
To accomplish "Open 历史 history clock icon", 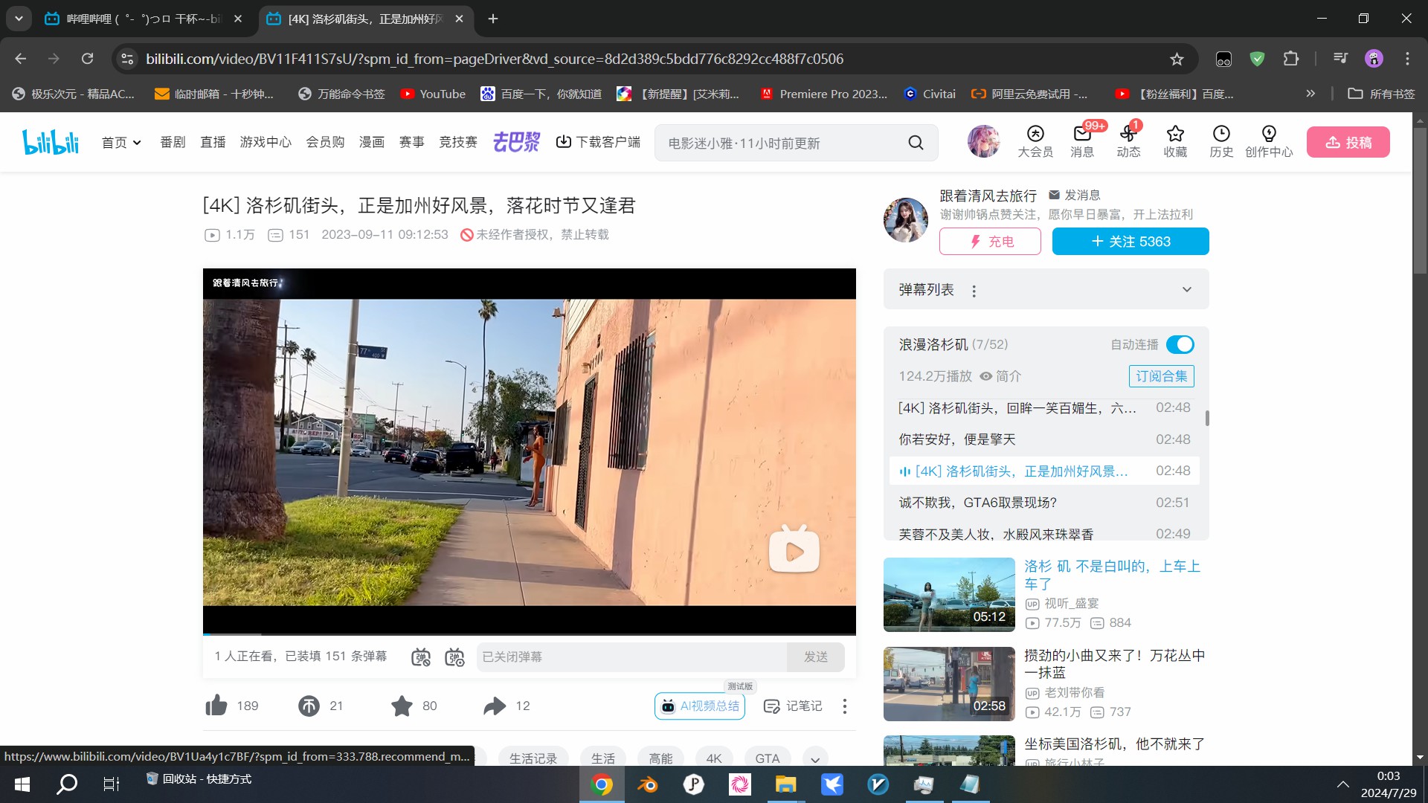I will (1221, 141).
